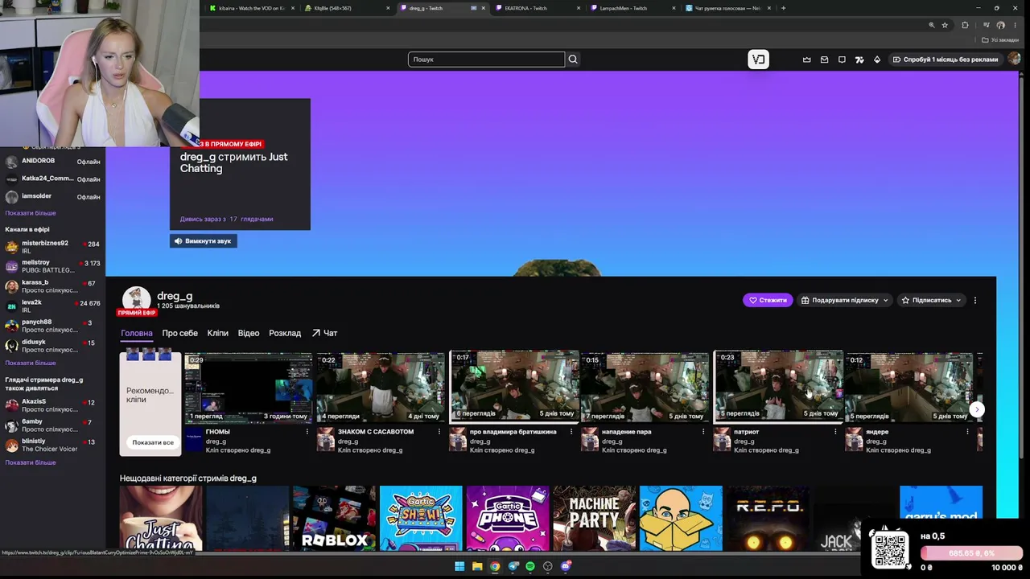Open options for про владимира братишкина clip
1030x579 pixels.
[x=571, y=432]
